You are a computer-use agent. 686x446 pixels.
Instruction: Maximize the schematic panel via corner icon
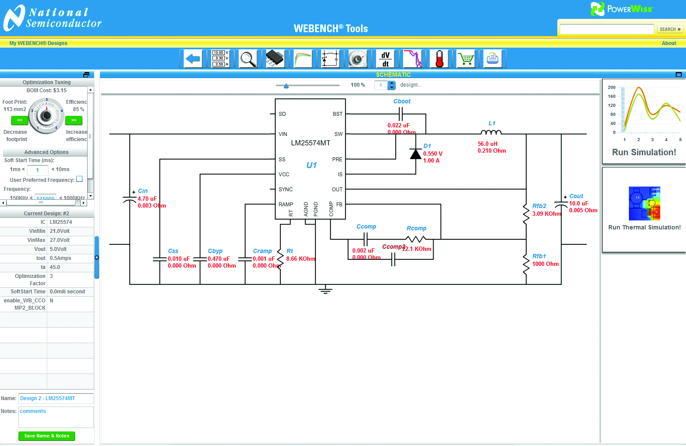pyautogui.click(x=679, y=75)
